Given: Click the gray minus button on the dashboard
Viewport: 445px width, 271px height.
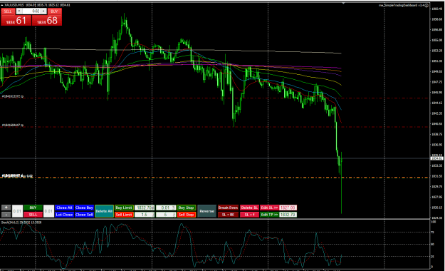Looking at the screenshot, I should coord(6,215).
